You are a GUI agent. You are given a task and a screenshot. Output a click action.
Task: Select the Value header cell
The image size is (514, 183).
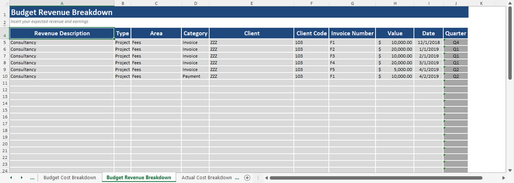[395, 33]
